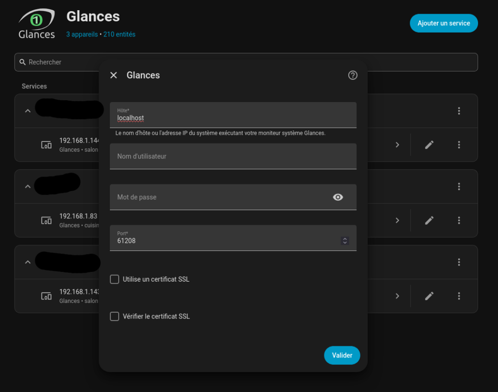Close the Glances dialog with the X

[x=113, y=75]
